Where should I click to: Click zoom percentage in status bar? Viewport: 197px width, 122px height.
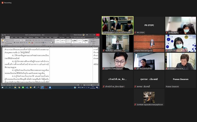(x=98, y=85)
